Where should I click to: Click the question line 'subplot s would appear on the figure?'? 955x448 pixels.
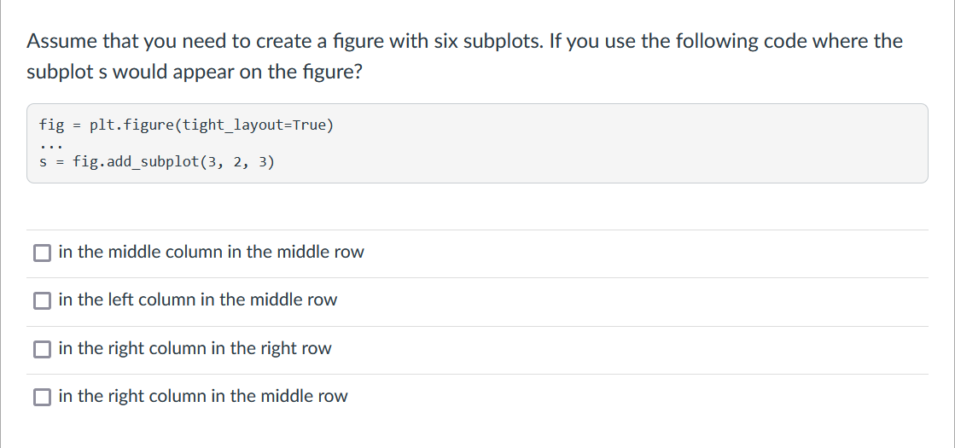(x=195, y=72)
